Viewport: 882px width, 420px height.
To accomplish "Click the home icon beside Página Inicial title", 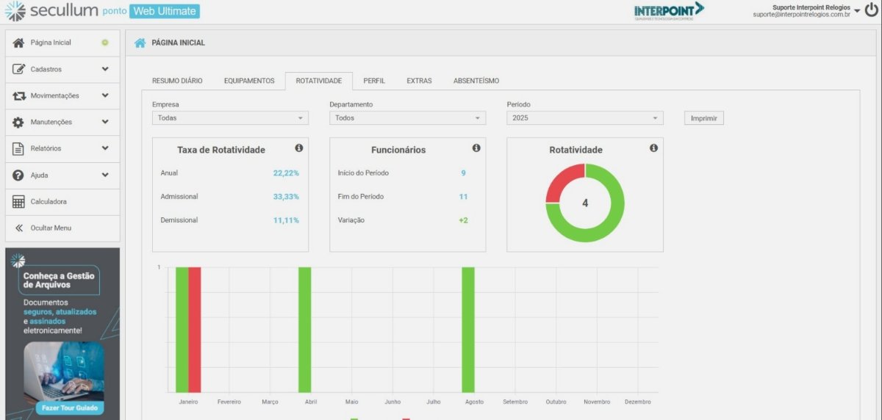I will click(x=140, y=43).
